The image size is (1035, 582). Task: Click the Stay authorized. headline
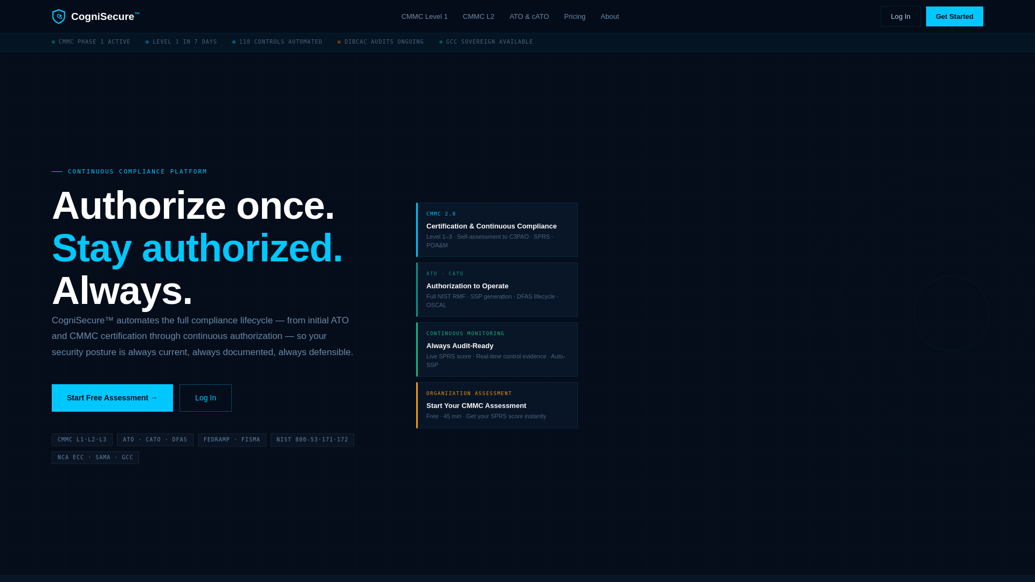197,248
